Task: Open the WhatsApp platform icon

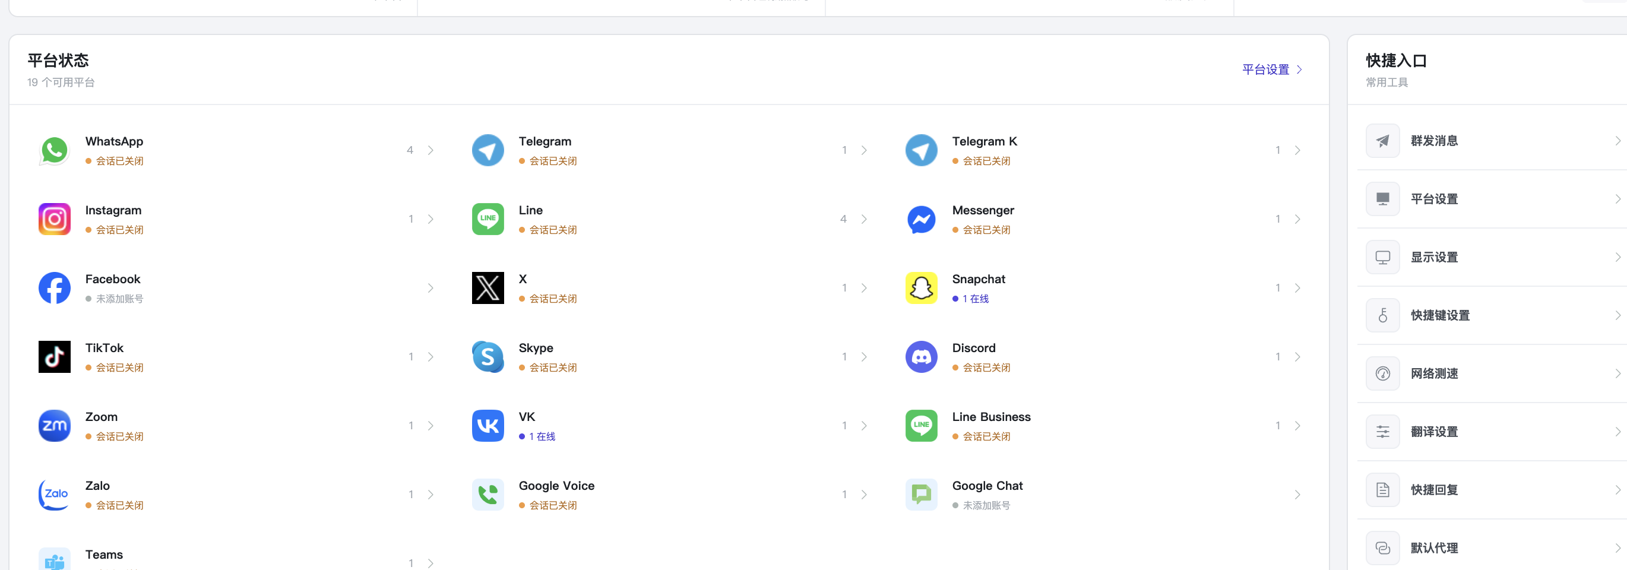Action: (x=54, y=150)
